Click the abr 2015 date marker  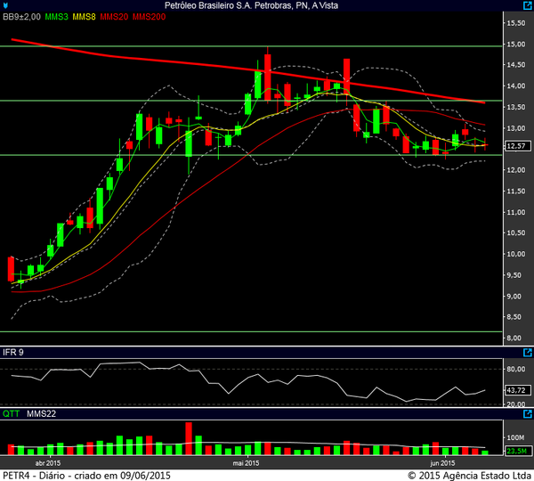coord(47,463)
